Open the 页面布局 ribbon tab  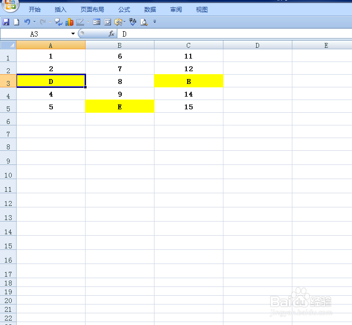pyautogui.click(x=92, y=10)
